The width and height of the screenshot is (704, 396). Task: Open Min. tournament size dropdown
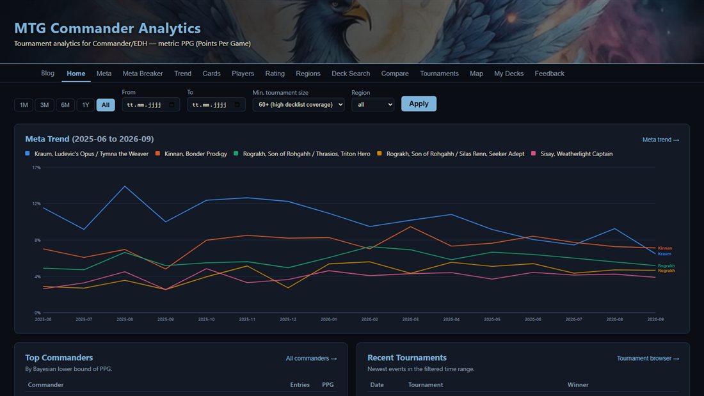299,105
